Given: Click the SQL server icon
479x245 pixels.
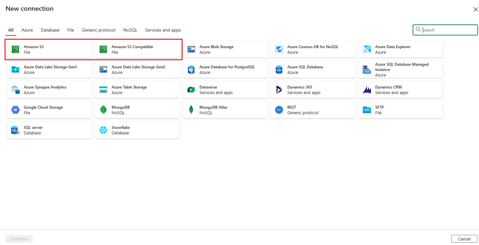Looking at the screenshot, I should coord(15,130).
